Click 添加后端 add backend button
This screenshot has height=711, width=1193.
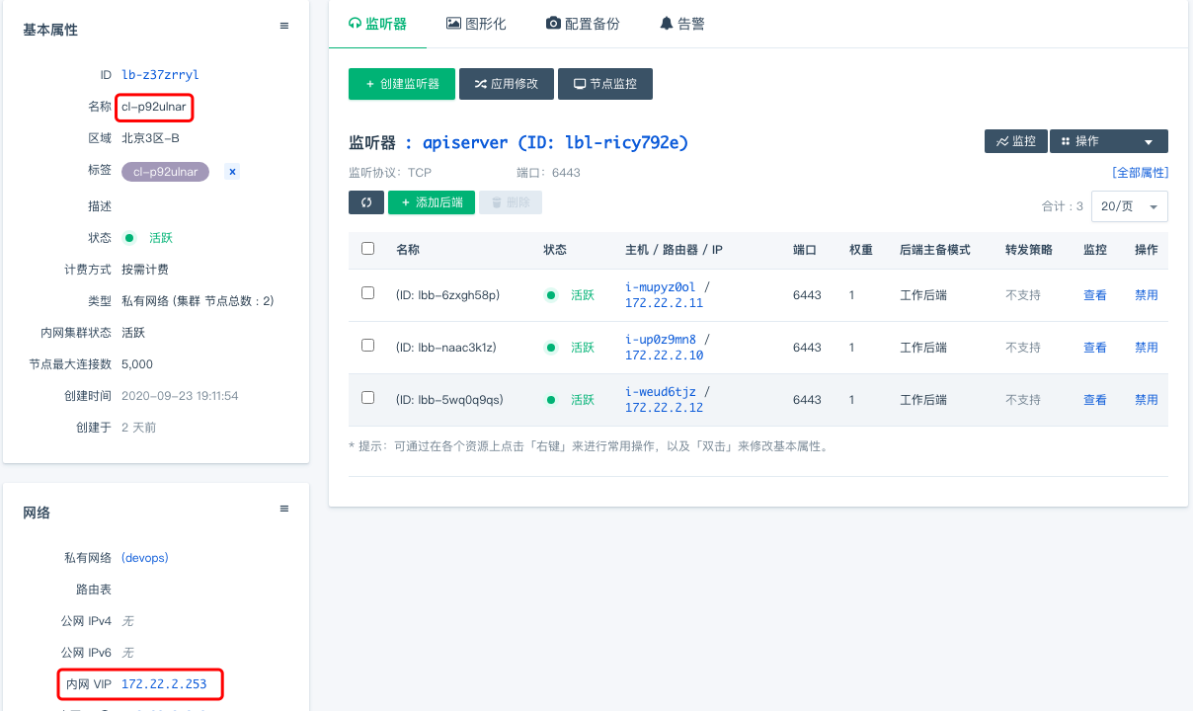[432, 202]
